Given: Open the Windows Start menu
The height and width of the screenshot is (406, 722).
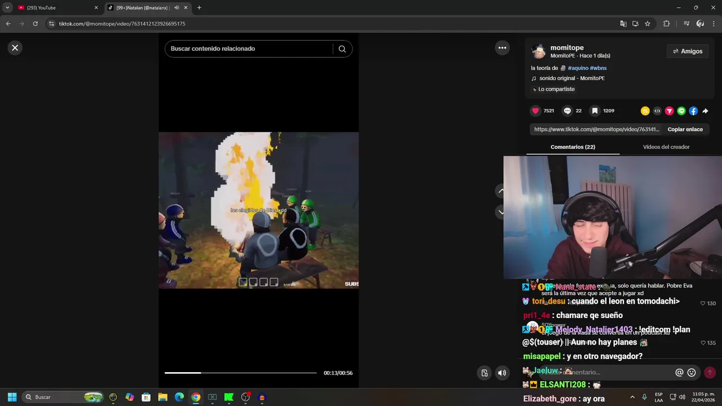Looking at the screenshot, I should click(12, 397).
